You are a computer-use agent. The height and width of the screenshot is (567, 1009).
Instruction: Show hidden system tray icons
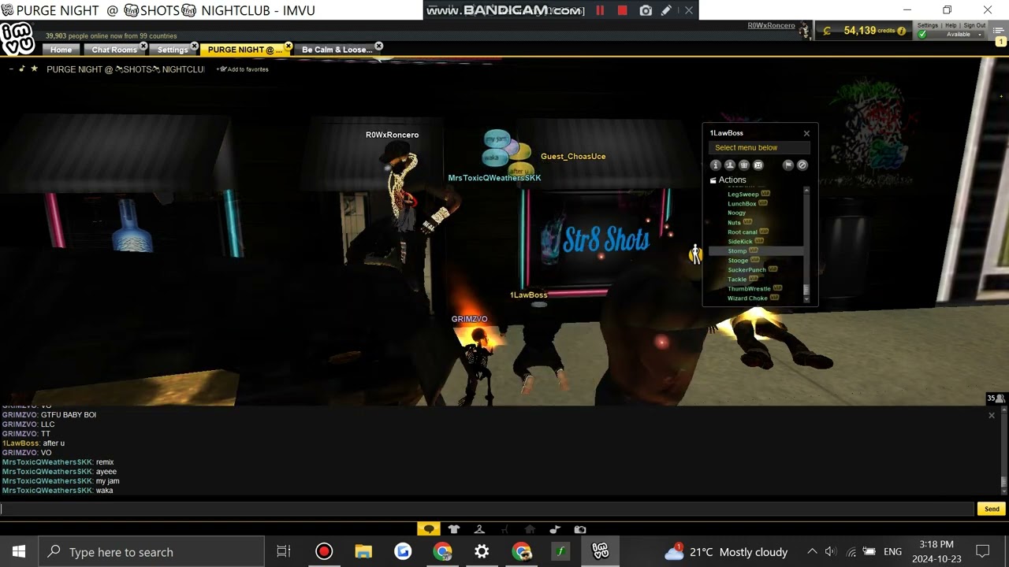[x=812, y=552]
